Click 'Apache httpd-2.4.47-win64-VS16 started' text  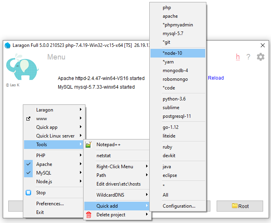pyautogui.click(x=101, y=78)
